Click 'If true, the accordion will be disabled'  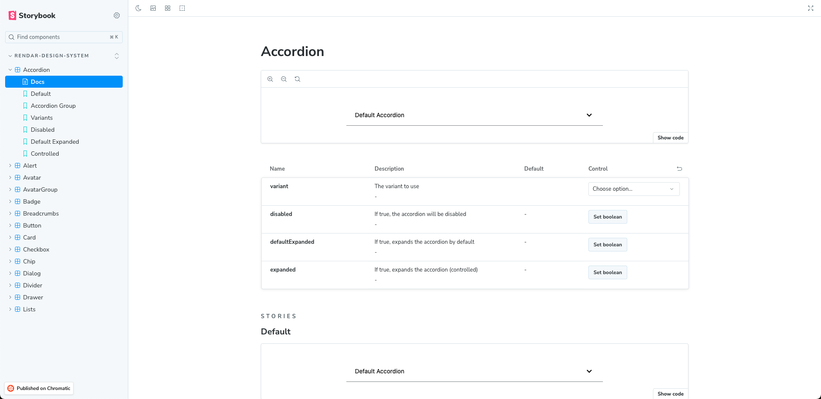click(420, 214)
